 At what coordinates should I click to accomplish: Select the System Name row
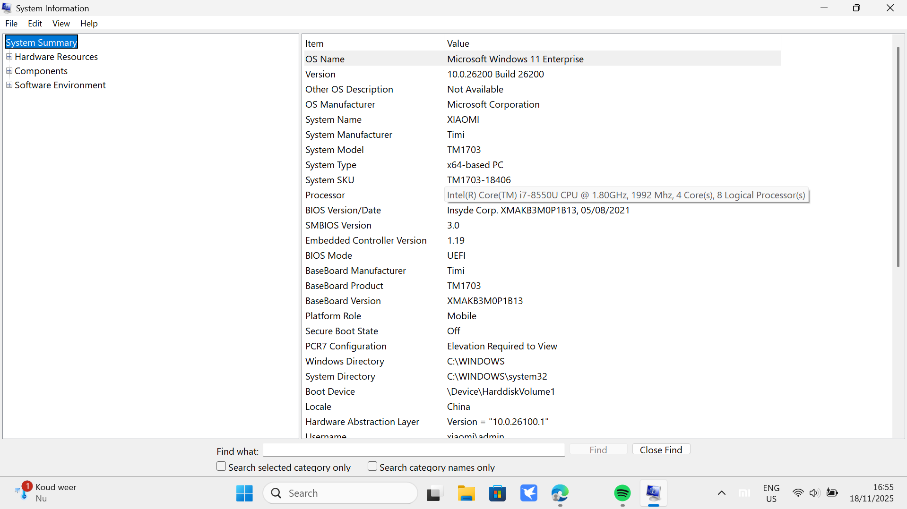point(542,119)
